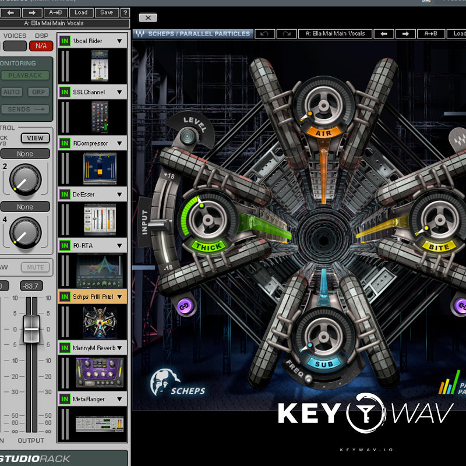Click the green THICK knob
The width and height of the screenshot is (466, 466).
click(x=208, y=220)
